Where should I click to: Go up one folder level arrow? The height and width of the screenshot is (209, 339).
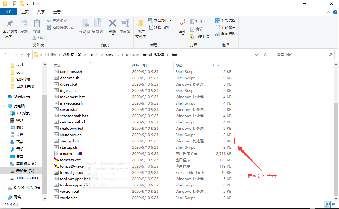point(28,55)
